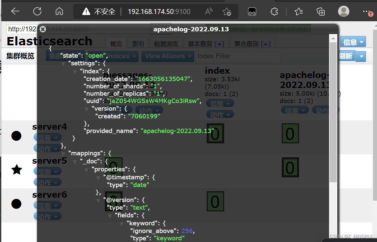Click shard 0 of apachelog on server4
Viewport: 377px width, 242px height.
[290, 134]
